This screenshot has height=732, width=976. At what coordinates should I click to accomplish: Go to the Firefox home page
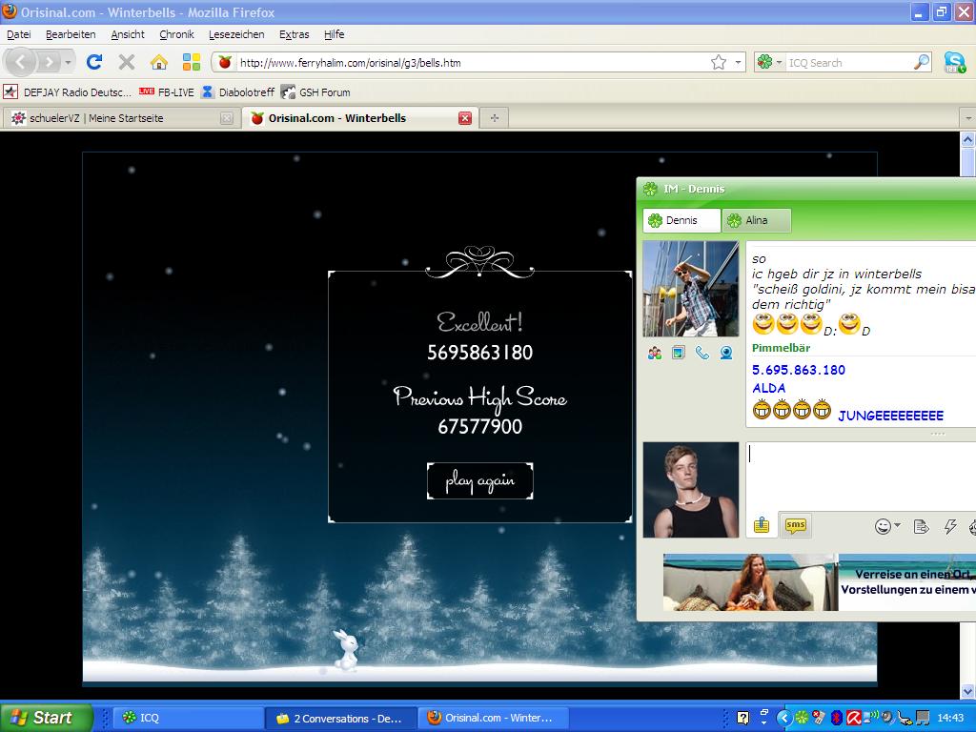159,62
